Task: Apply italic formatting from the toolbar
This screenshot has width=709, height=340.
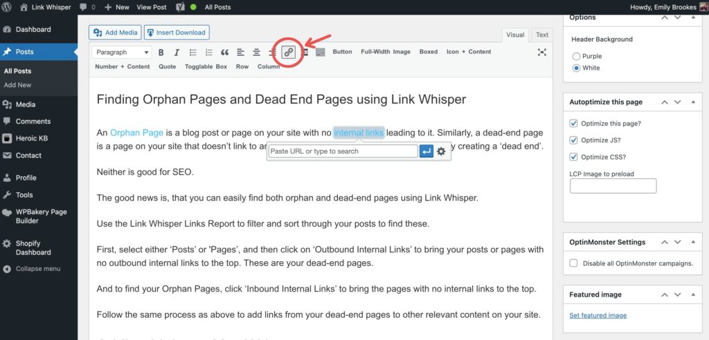Action: click(x=177, y=53)
